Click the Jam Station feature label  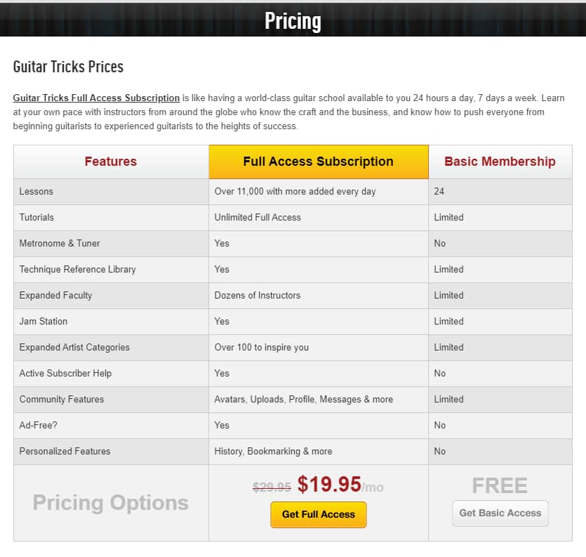44,321
